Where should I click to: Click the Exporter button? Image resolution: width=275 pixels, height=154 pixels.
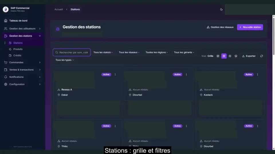click(249, 56)
